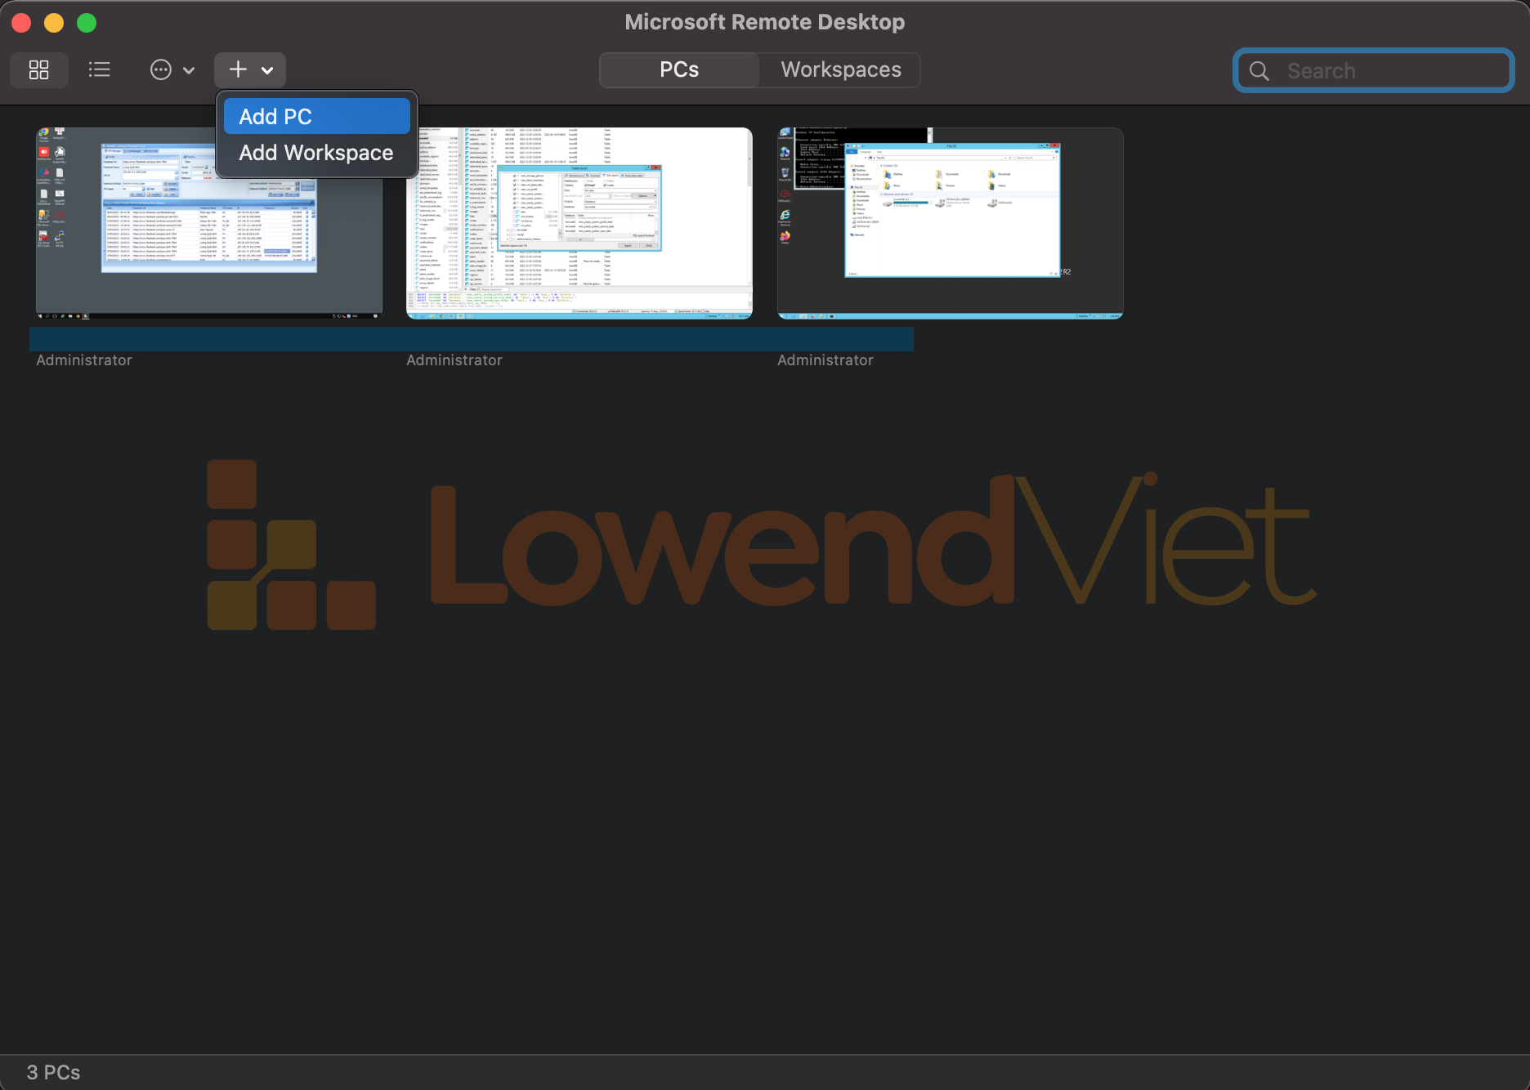Collapse the chevron next to plus icon
This screenshot has width=1530, height=1090.
(267, 70)
